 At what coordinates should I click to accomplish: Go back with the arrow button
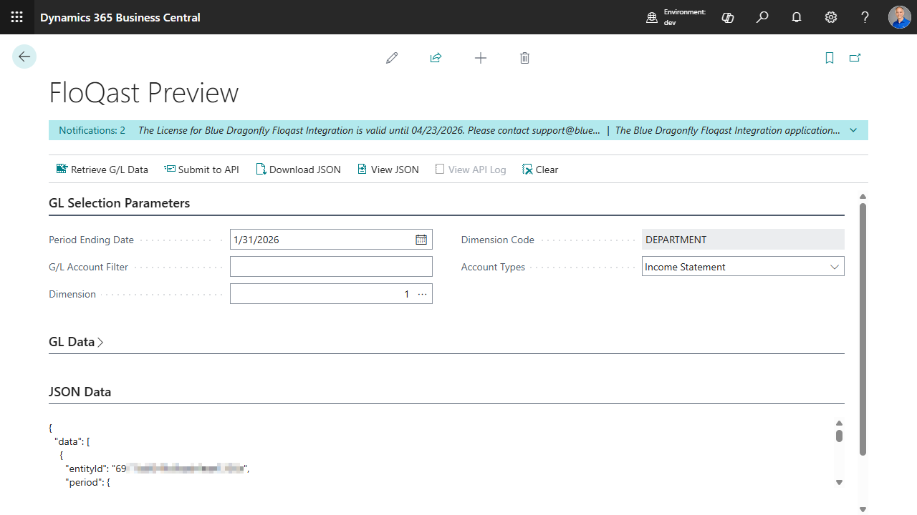[x=24, y=57]
